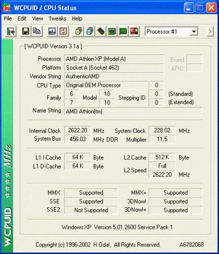The height and width of the screenshot is (254, 219).
Task: Click the copy to clipboard icon
Action: 36,31
